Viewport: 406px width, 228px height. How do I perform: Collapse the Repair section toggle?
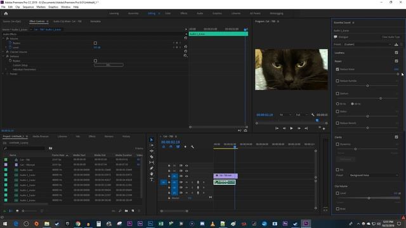point(396,61)
